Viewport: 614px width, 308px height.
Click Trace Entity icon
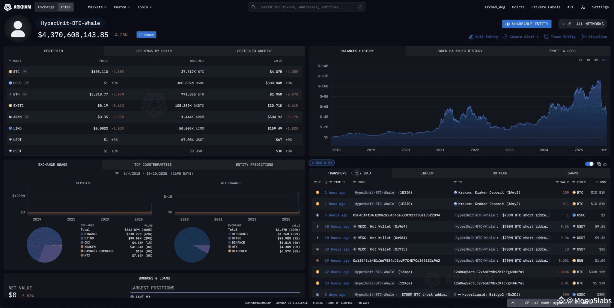(x=546, y=37)
